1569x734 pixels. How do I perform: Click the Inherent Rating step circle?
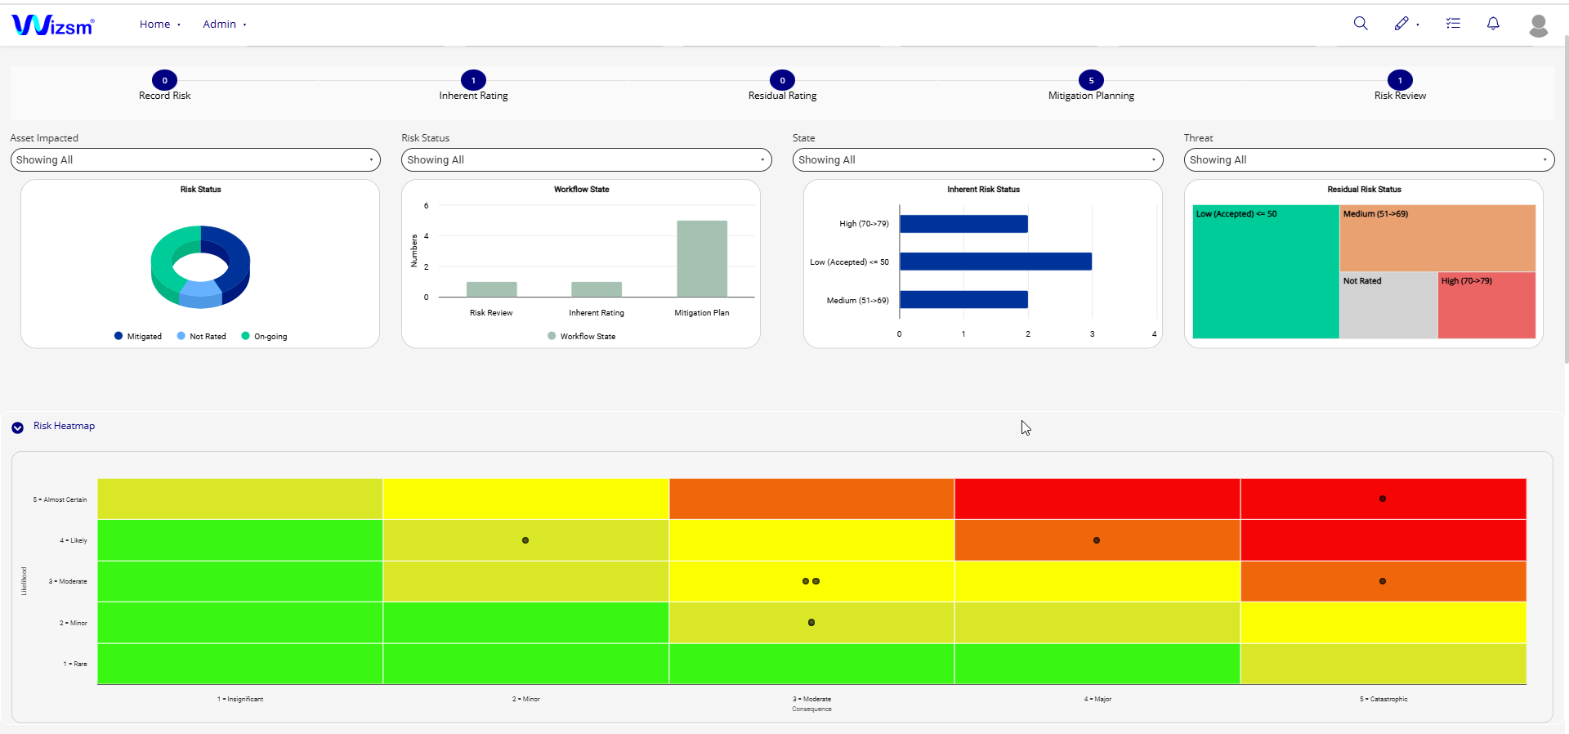[x=473, y=80]
